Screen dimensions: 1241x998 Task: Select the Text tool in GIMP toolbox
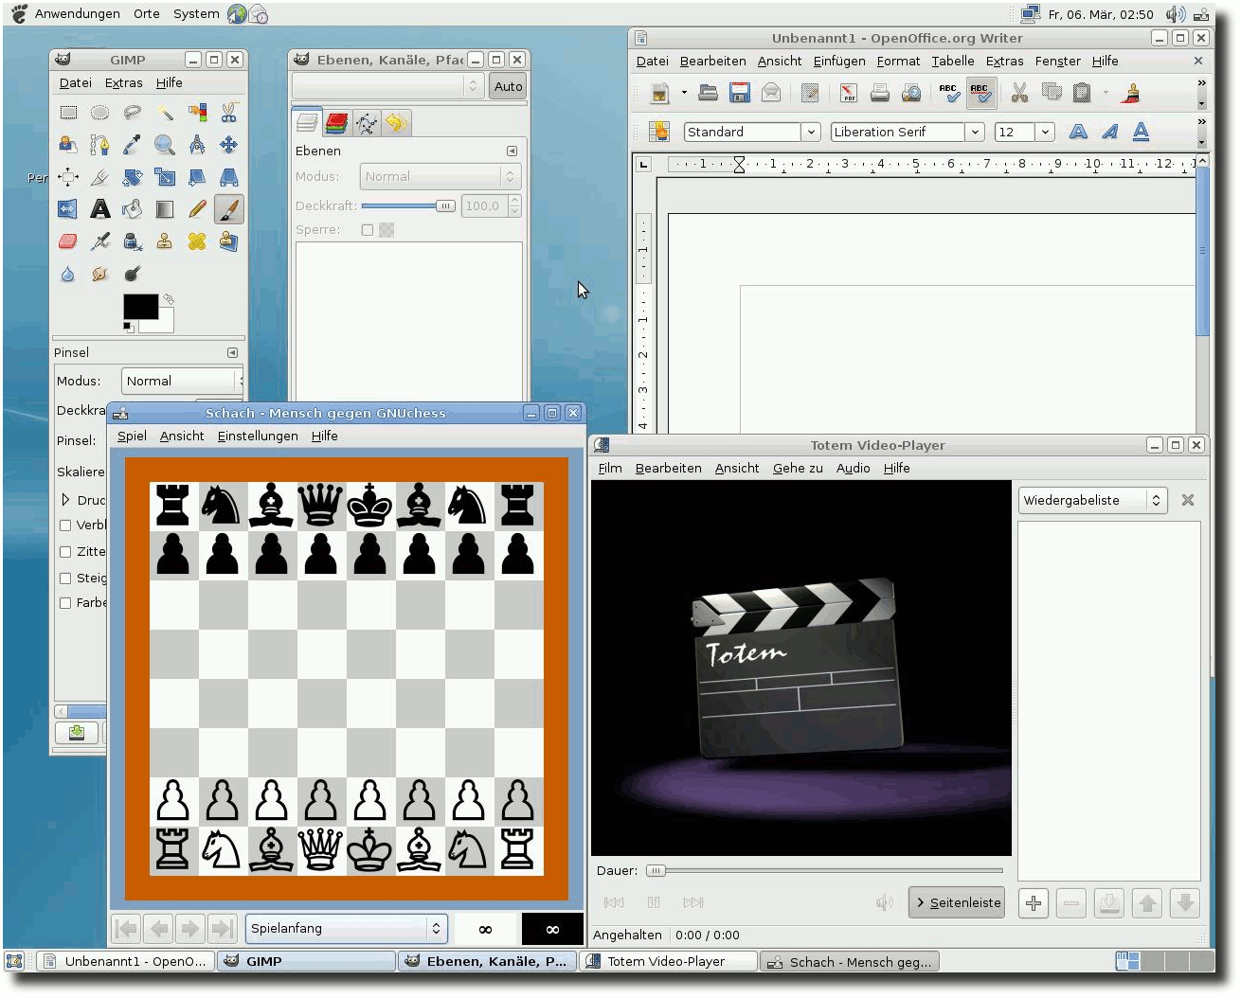pos(99,209)
